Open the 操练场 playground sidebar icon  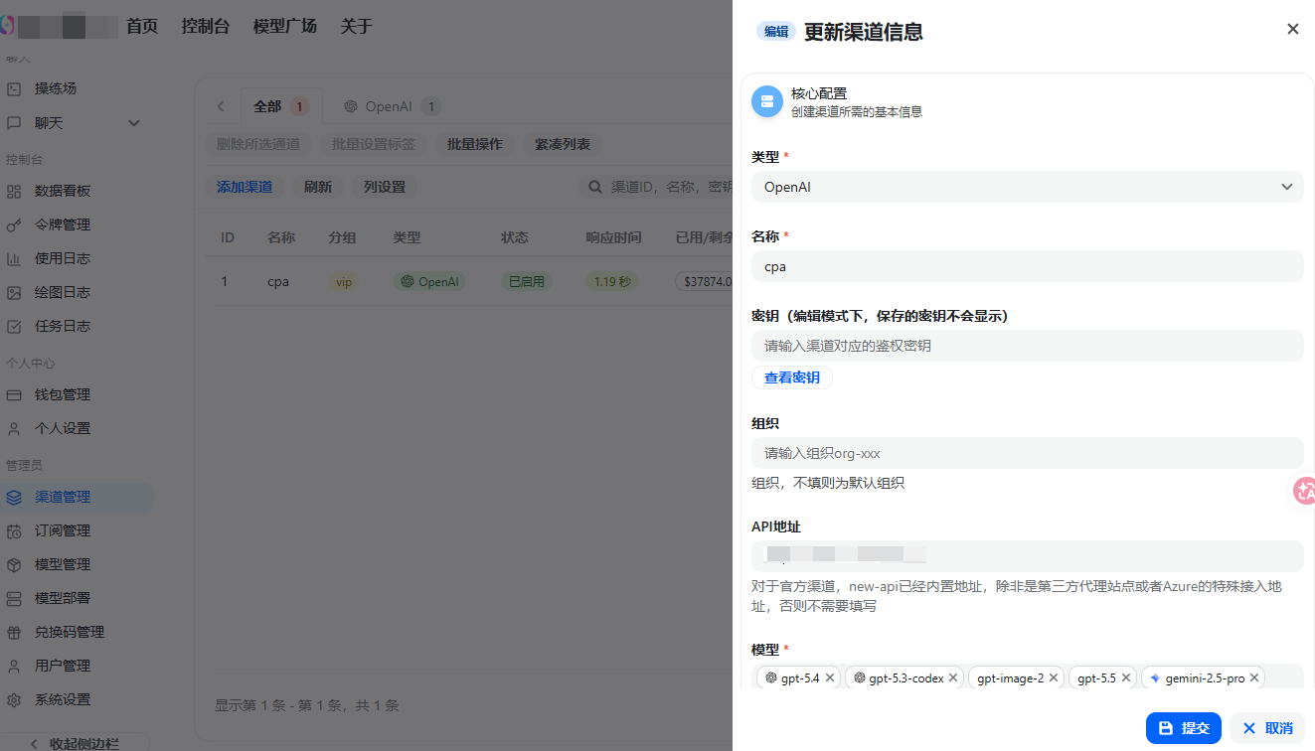(14, 88)
